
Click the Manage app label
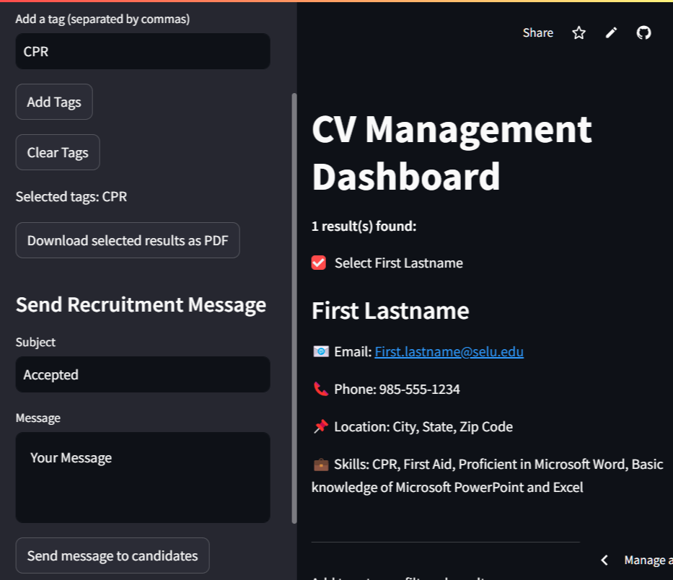click(x=646, y=560)
